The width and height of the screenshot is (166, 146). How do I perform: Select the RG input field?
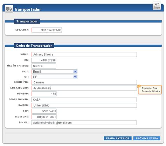[44, 60]
